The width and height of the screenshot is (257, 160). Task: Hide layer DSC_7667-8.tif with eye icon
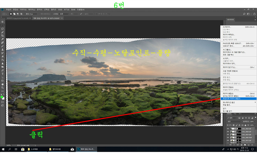click(228, 134)
